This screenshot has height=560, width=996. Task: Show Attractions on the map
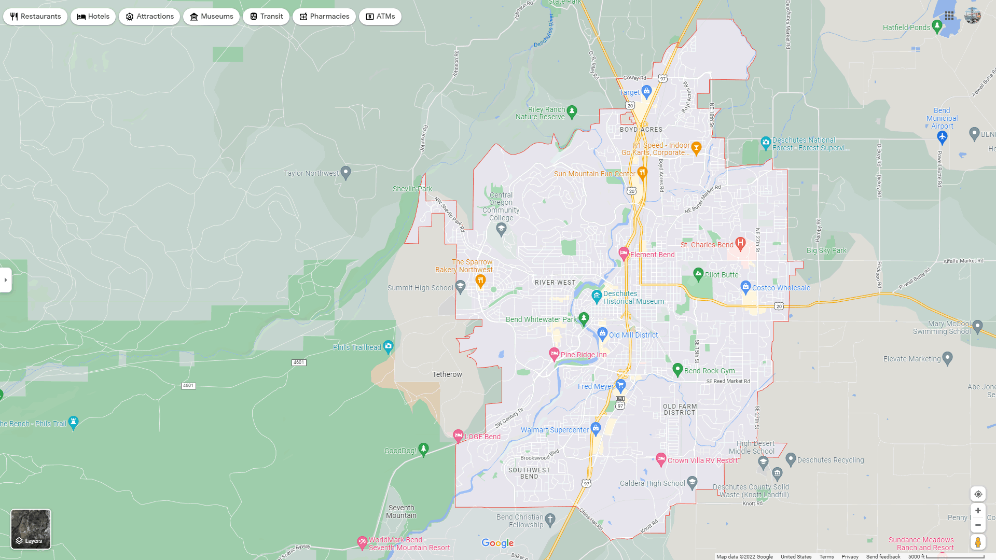click(x=149, y=17)
